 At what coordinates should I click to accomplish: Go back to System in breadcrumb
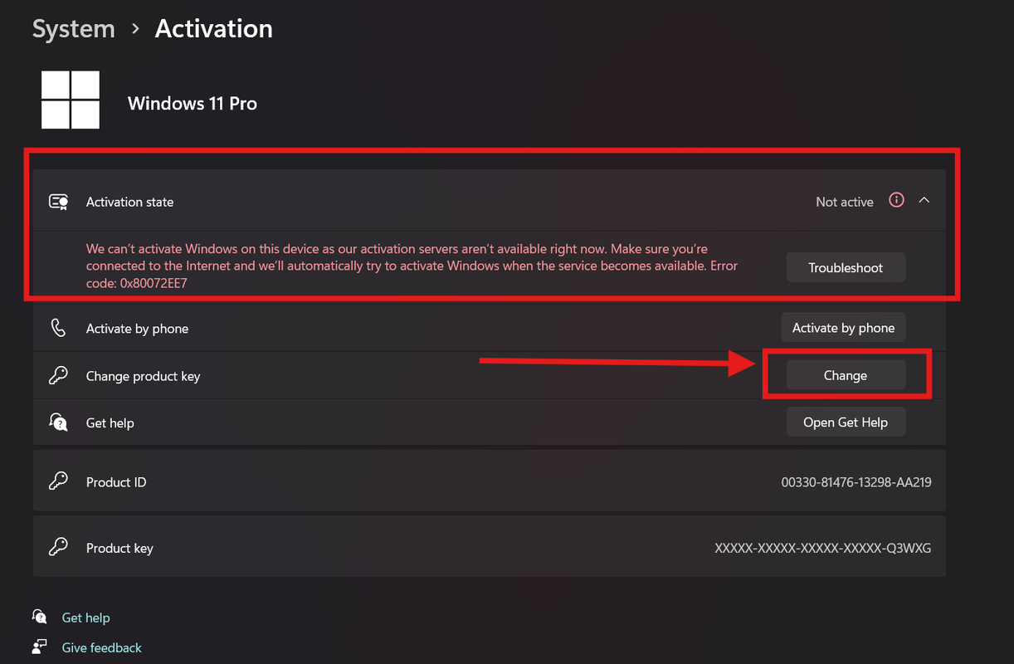(73, 29)
